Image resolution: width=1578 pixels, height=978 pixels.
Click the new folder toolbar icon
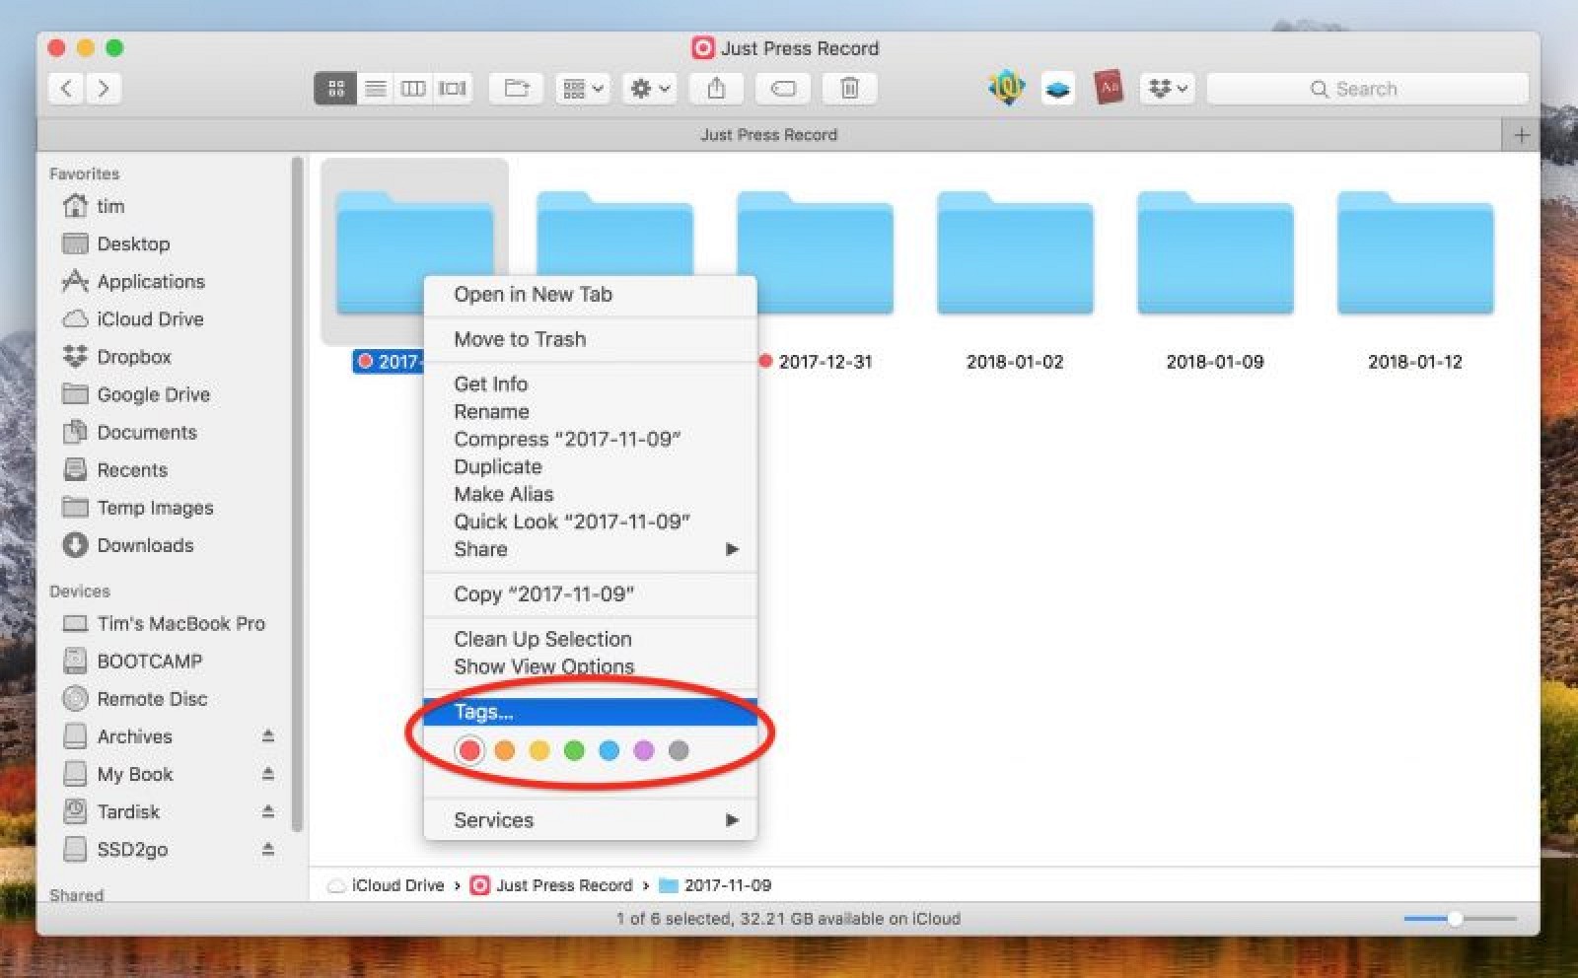517,89
